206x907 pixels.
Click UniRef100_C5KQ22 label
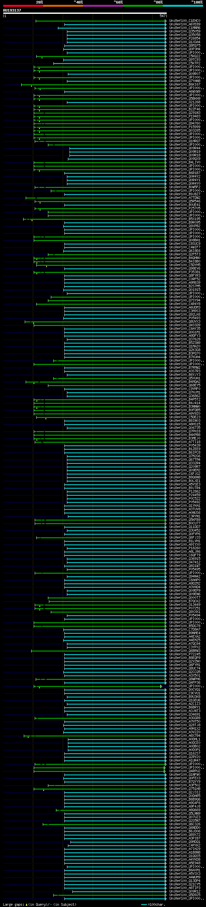[x=185, y=56]
